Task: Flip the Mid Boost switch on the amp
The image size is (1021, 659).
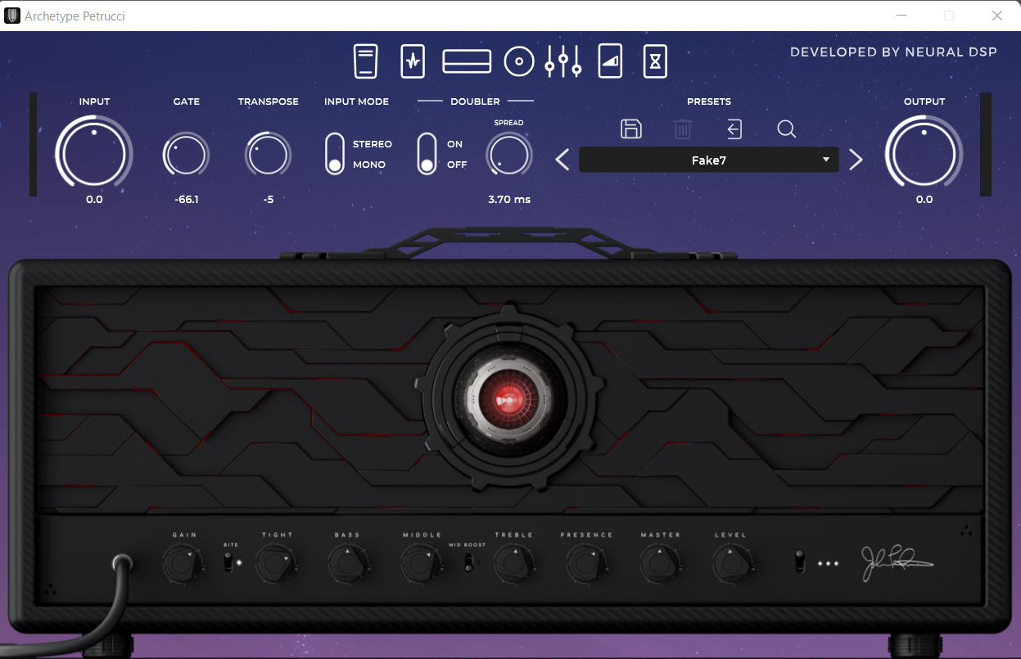Action: (469, 562)
